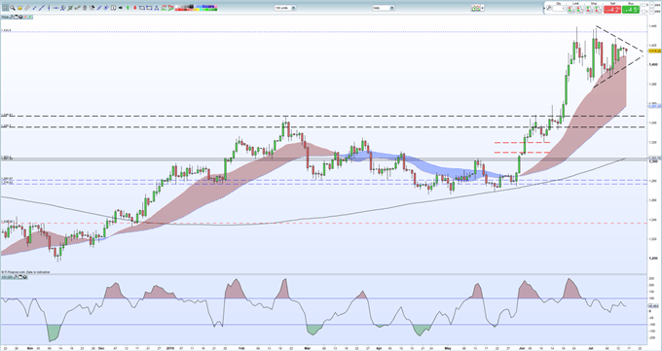662x351 pixels.
Task: Click the Qty input field
Action: pyautogui.click(x=559, y=9)
